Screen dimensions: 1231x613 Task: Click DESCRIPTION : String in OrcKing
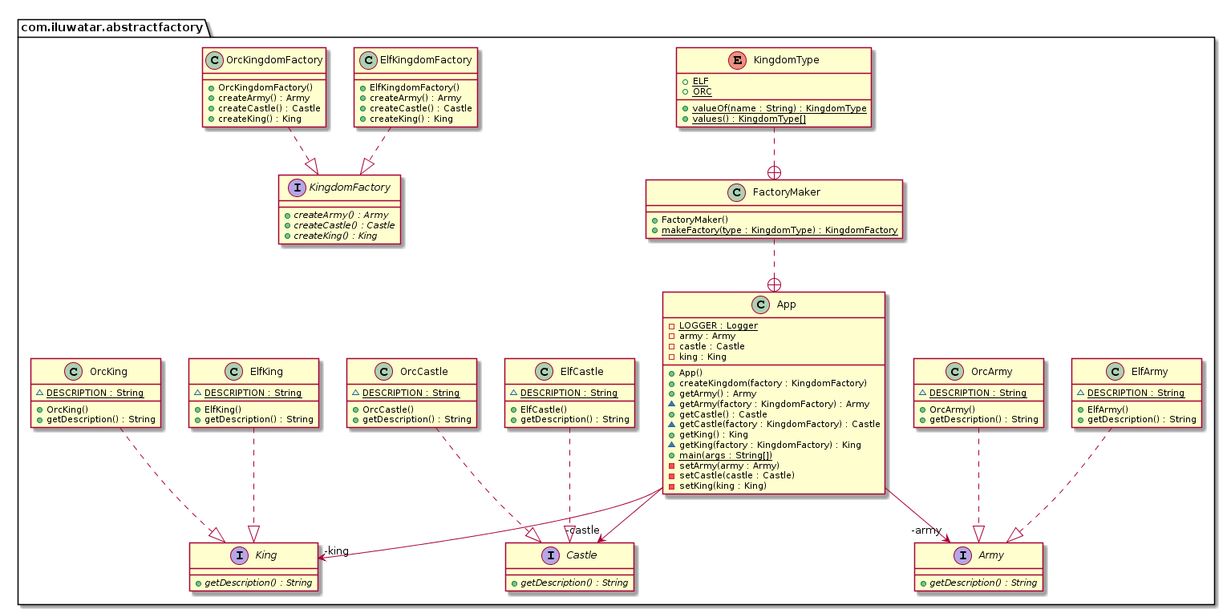pyautogui.click(x=95, y=393)
